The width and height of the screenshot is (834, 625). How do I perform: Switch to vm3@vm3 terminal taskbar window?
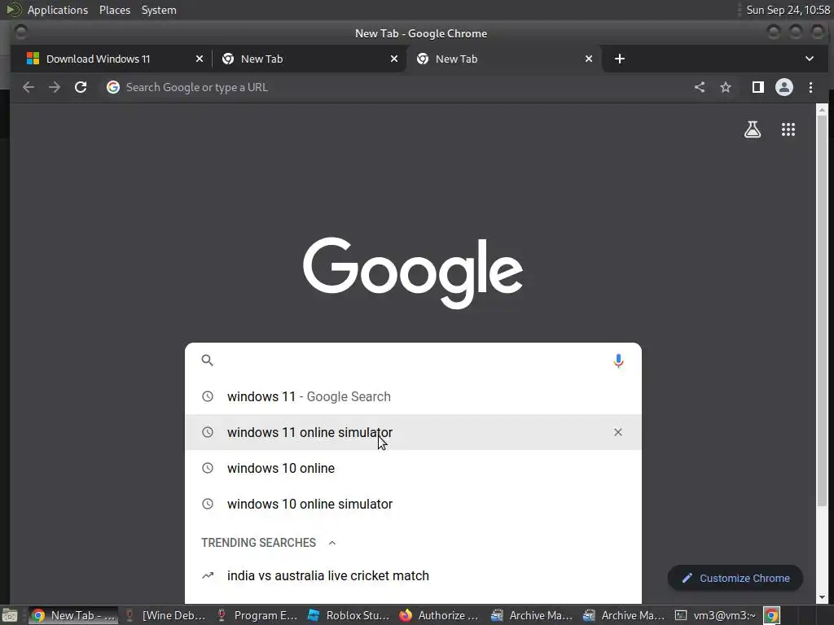point(716,615)
